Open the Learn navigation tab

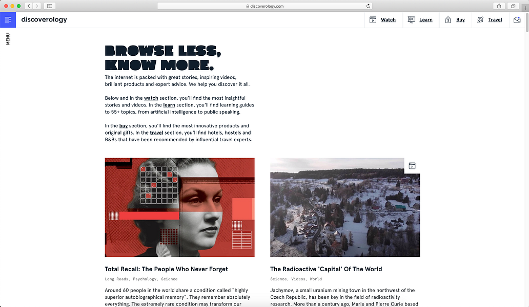click(426, 20)
